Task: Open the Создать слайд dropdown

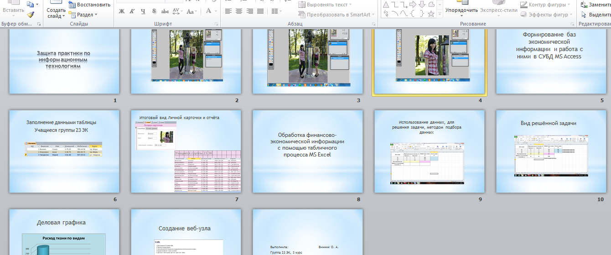Action: 56,13
